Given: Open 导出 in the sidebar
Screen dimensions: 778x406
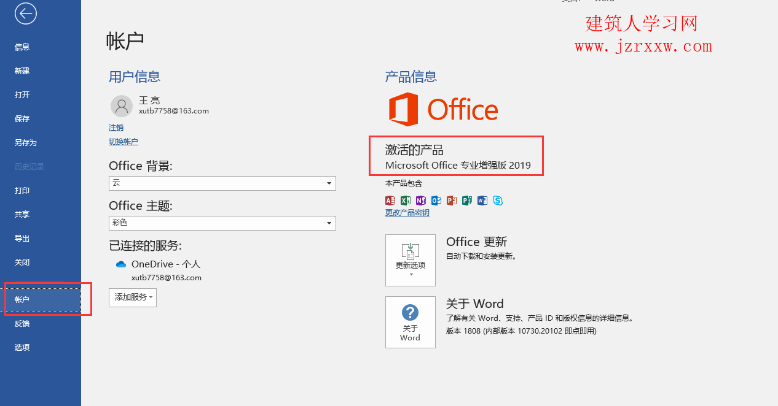Looking at the screenshot, I should 22,239.
